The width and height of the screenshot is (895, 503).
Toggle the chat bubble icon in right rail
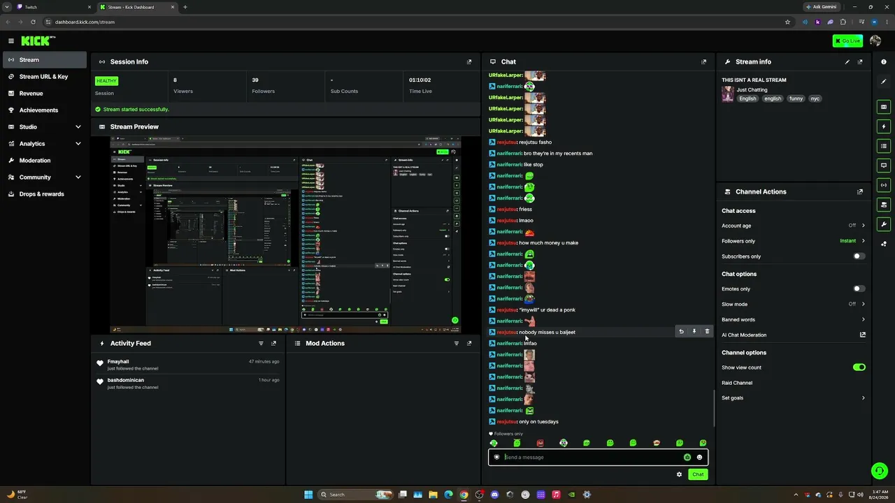tap(884, 166)
